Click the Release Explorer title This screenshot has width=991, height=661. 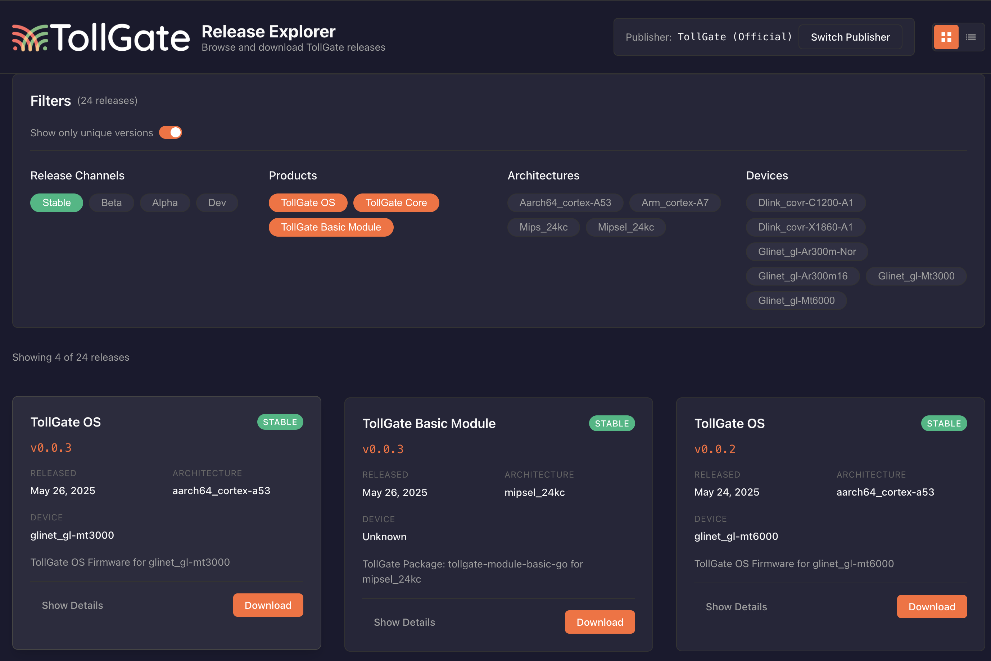[269, 32]
